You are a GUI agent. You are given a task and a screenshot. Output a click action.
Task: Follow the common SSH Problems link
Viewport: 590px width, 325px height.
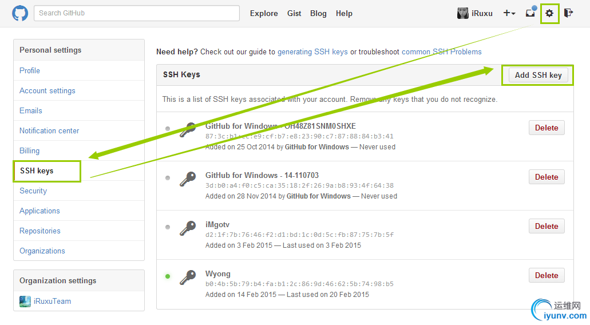click(441, 52)
